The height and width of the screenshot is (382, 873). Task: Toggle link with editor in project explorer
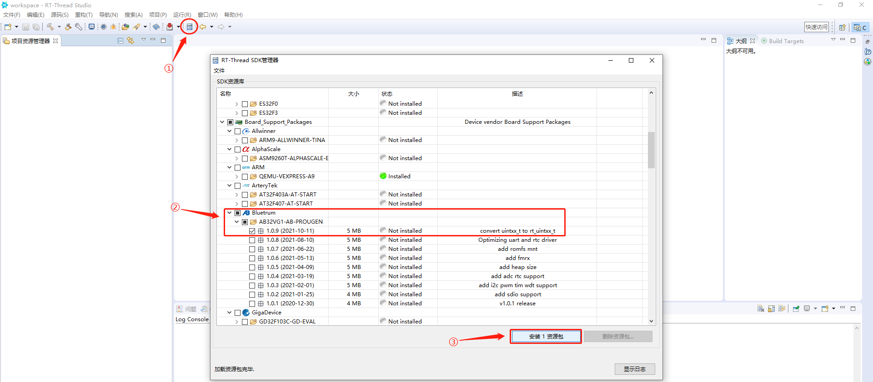click(x=131, y=41)
